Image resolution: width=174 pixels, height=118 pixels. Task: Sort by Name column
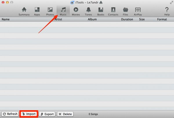tap(6, 19)
